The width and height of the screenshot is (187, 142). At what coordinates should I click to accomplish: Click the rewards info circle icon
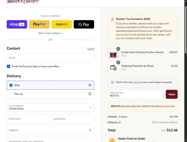112,82
